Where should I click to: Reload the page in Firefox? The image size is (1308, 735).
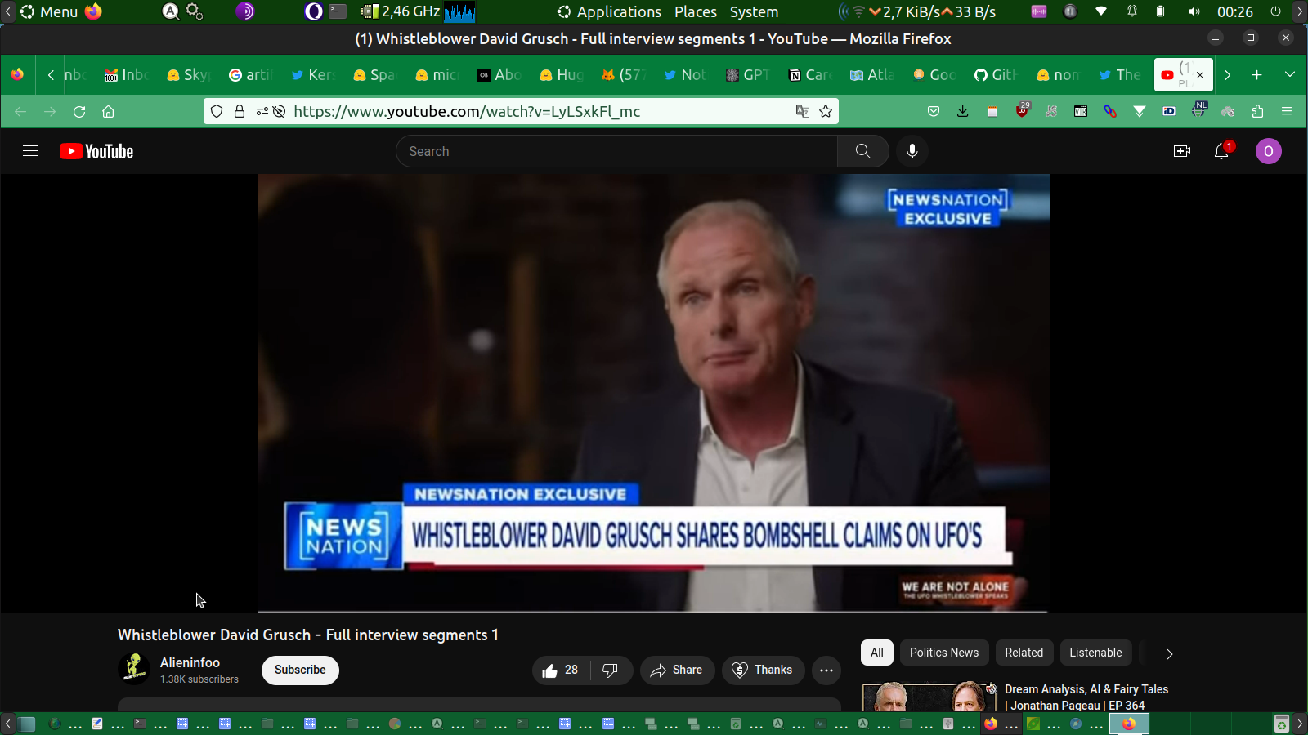click(79, 112)
